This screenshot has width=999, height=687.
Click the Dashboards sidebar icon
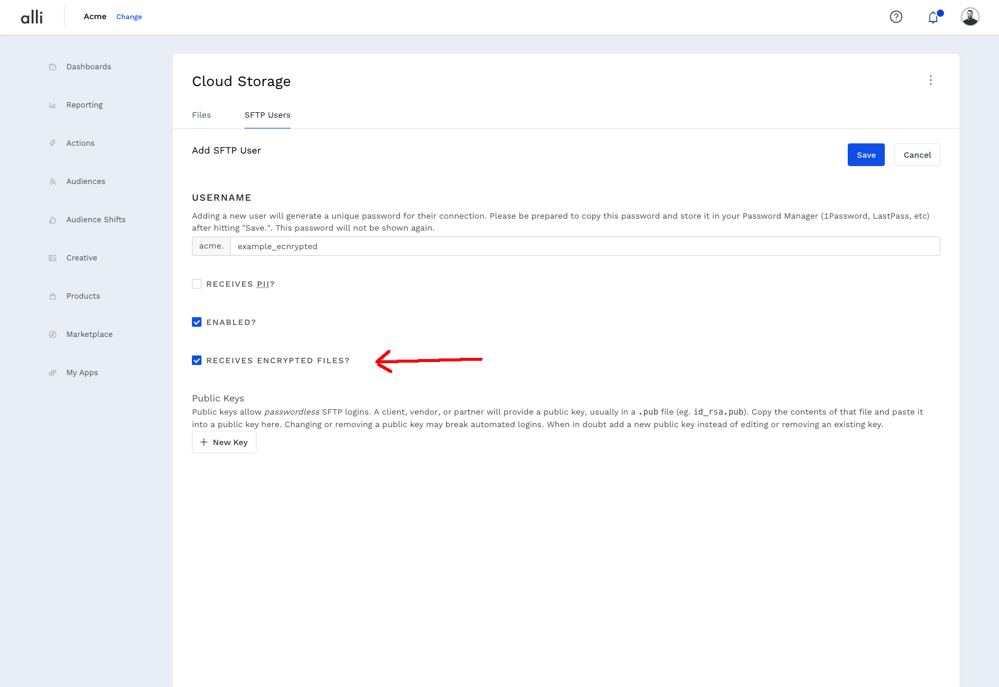[x=53, y=67]
